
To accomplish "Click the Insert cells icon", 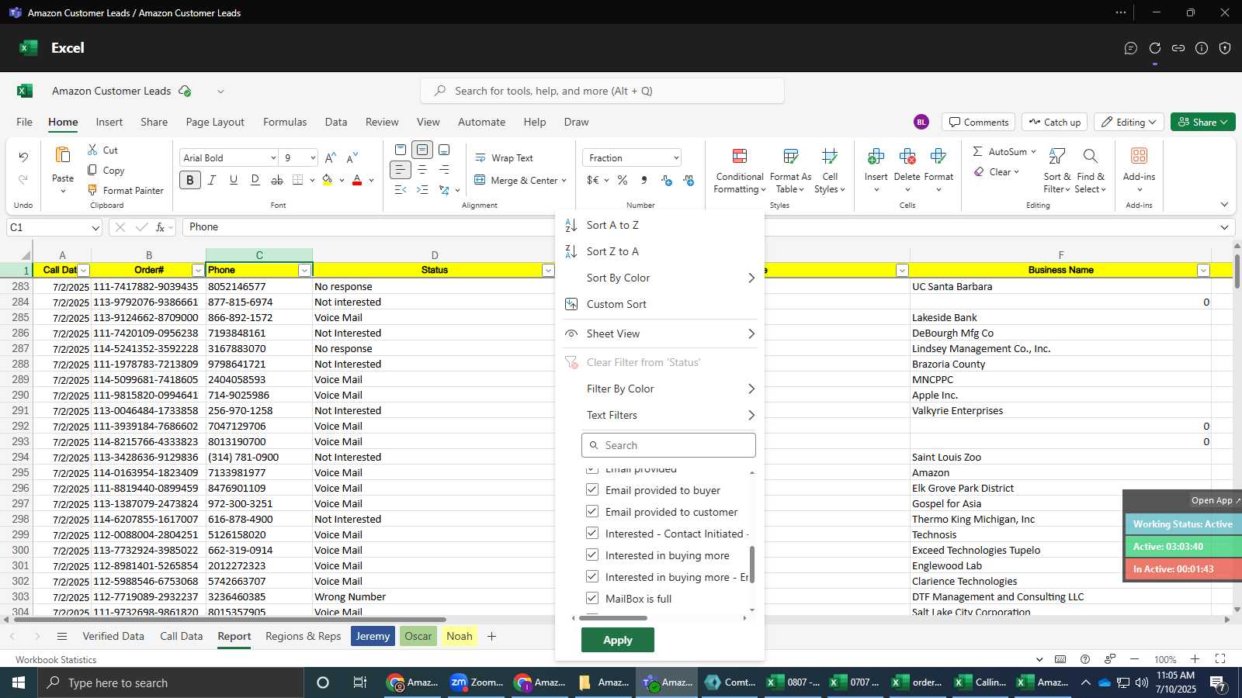I will click(876, 157).
